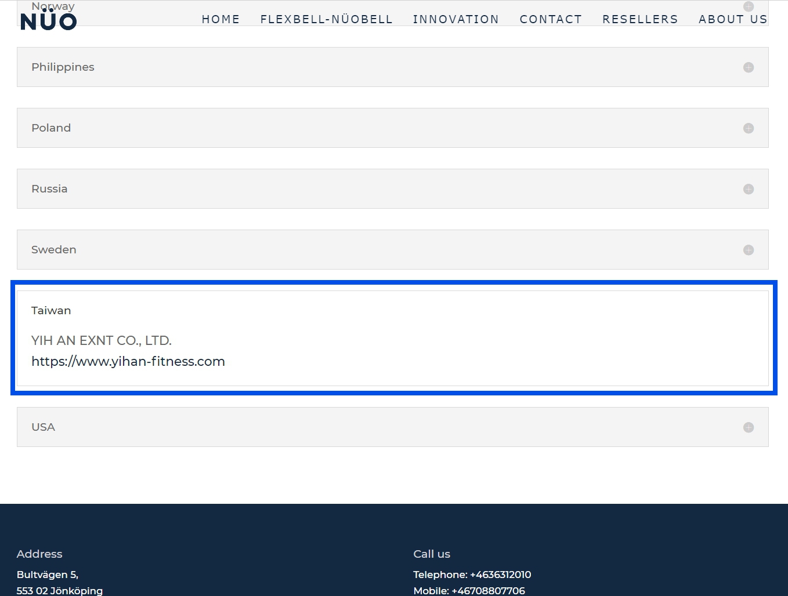The height and width of the screenshot is (596, 788).
Task: Expand the Russia reseller section
Action: 393,189
